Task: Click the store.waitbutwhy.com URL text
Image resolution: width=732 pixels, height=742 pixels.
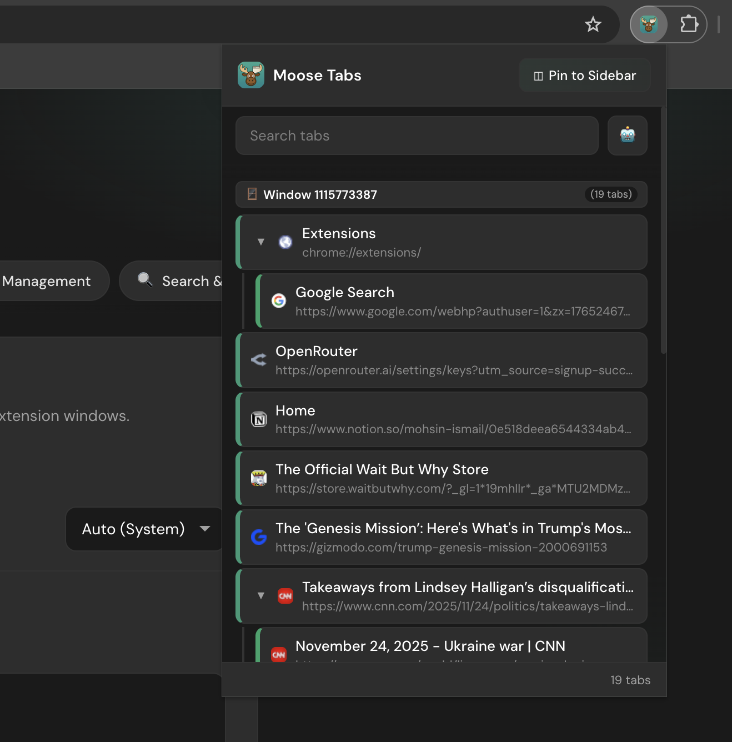Action: tap(453, 489)
